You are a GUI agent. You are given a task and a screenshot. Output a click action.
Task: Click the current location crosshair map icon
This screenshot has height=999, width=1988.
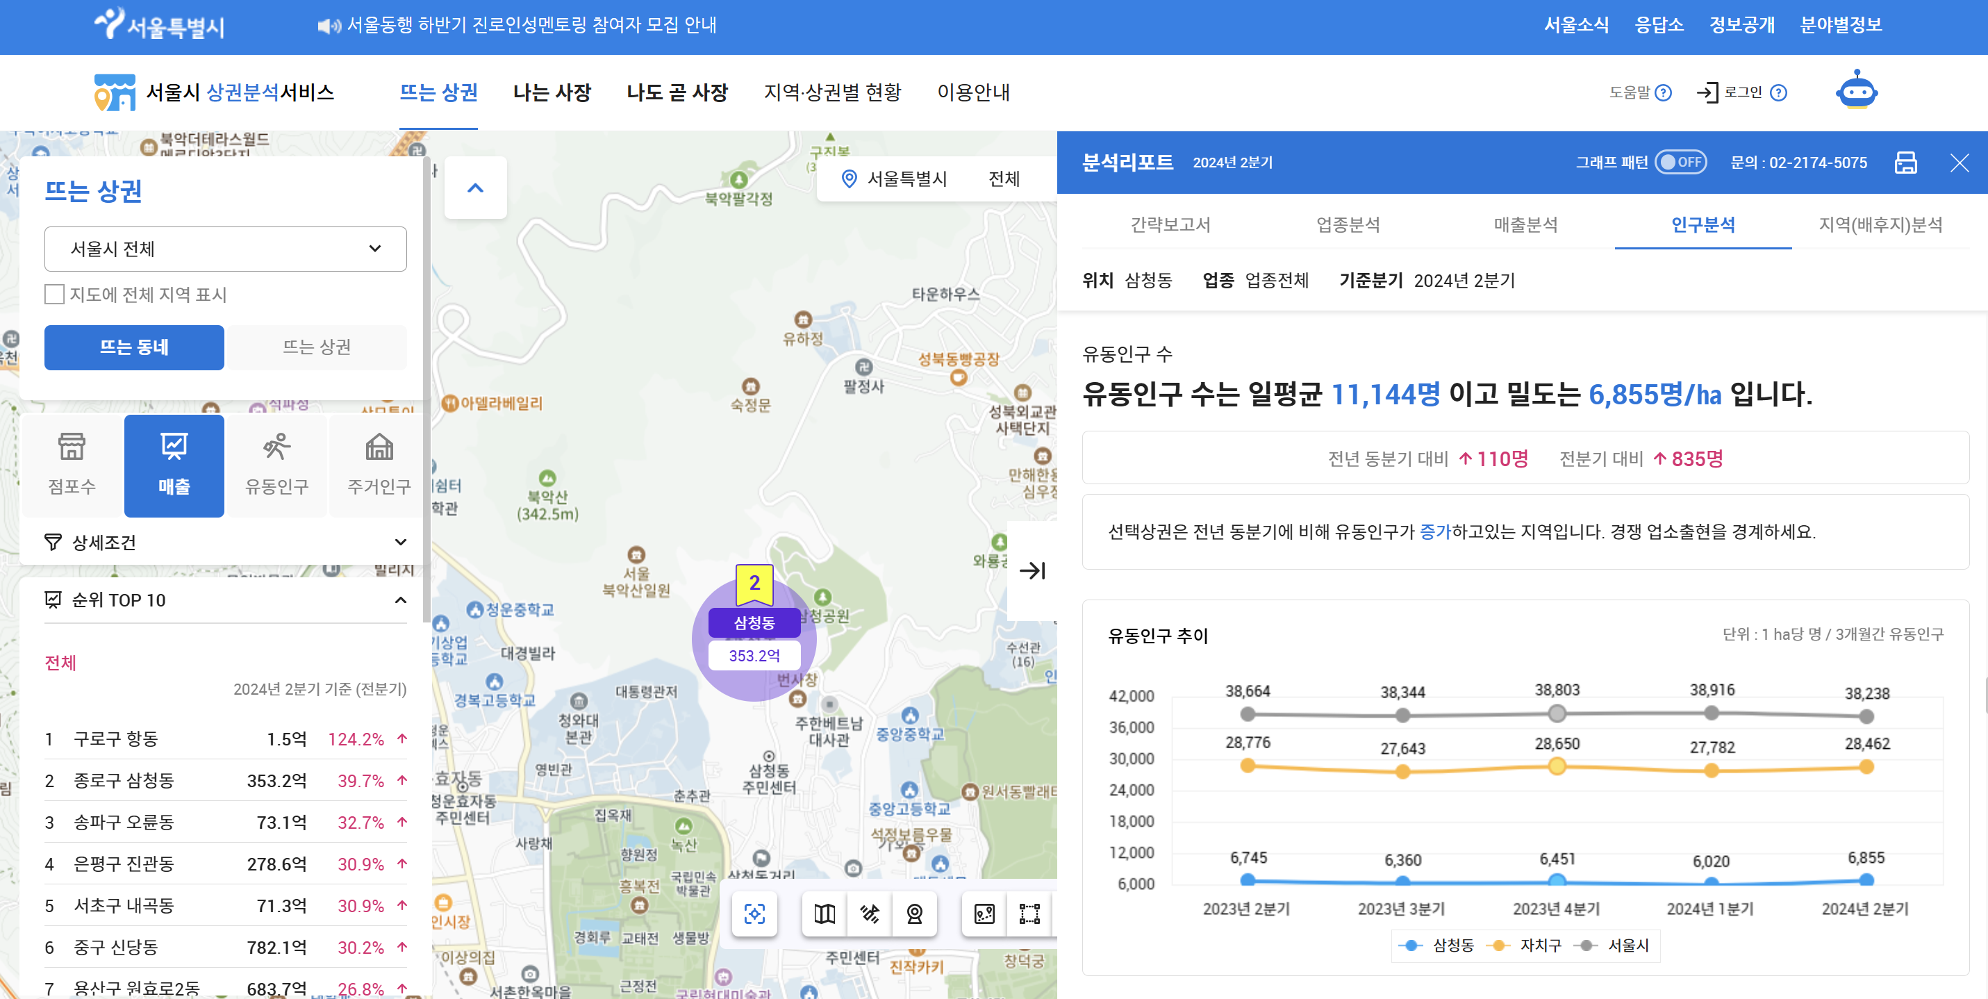tap(754, 914)
